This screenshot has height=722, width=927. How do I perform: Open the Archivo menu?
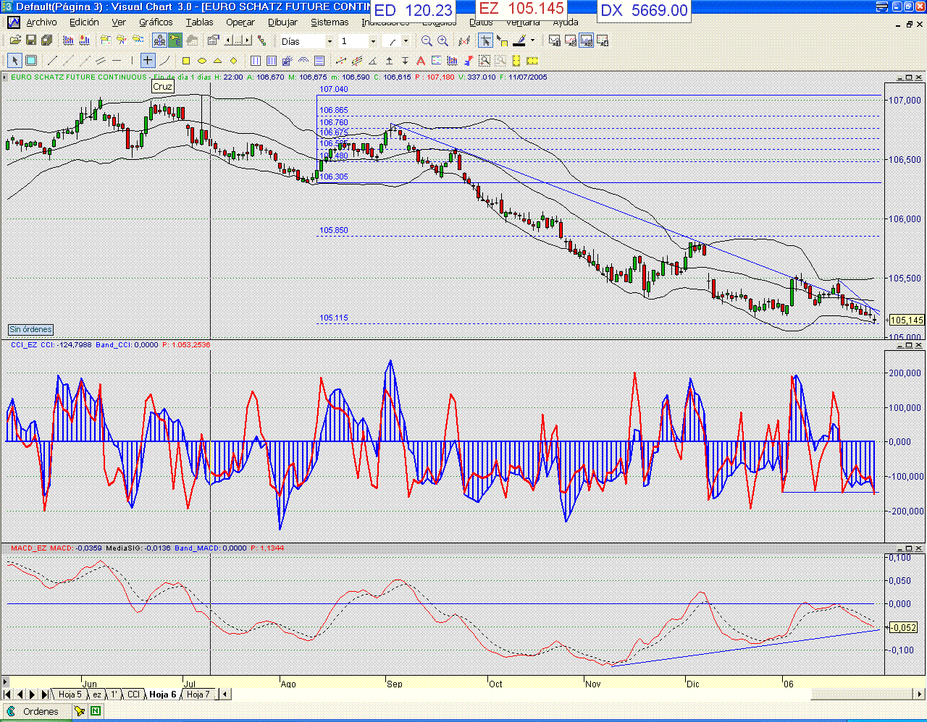pyautogui.click(x=41, y=22)
